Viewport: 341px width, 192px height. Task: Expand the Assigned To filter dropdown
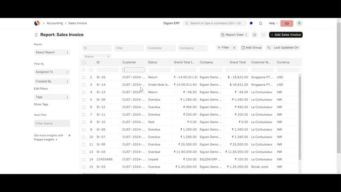[52, 72]
